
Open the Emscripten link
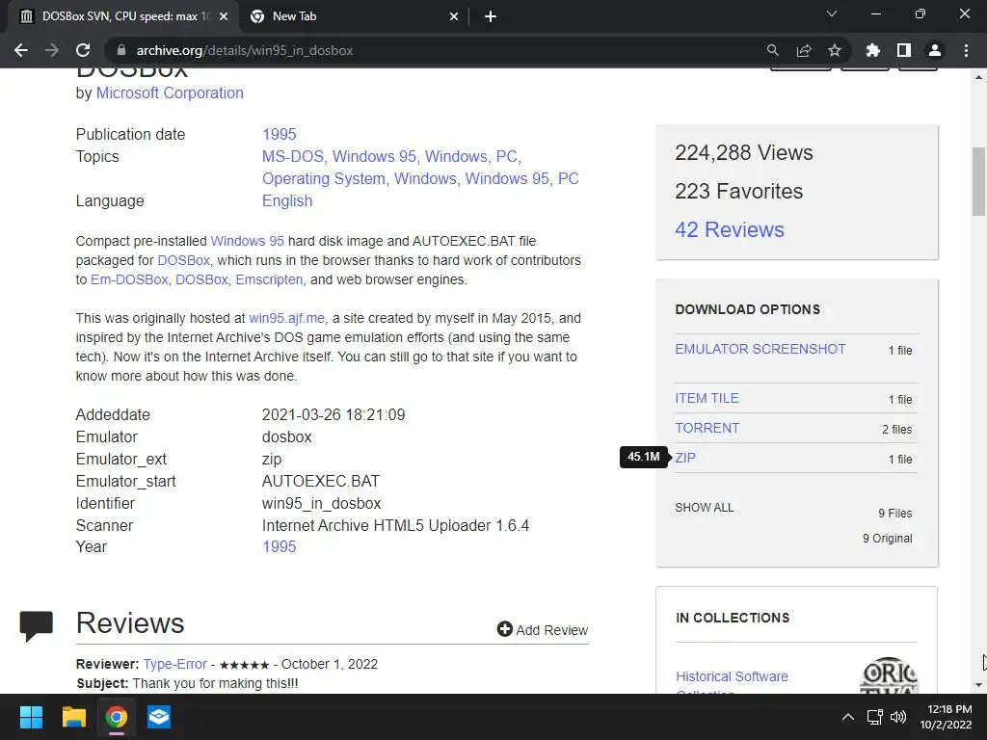[x=269, y=279]
